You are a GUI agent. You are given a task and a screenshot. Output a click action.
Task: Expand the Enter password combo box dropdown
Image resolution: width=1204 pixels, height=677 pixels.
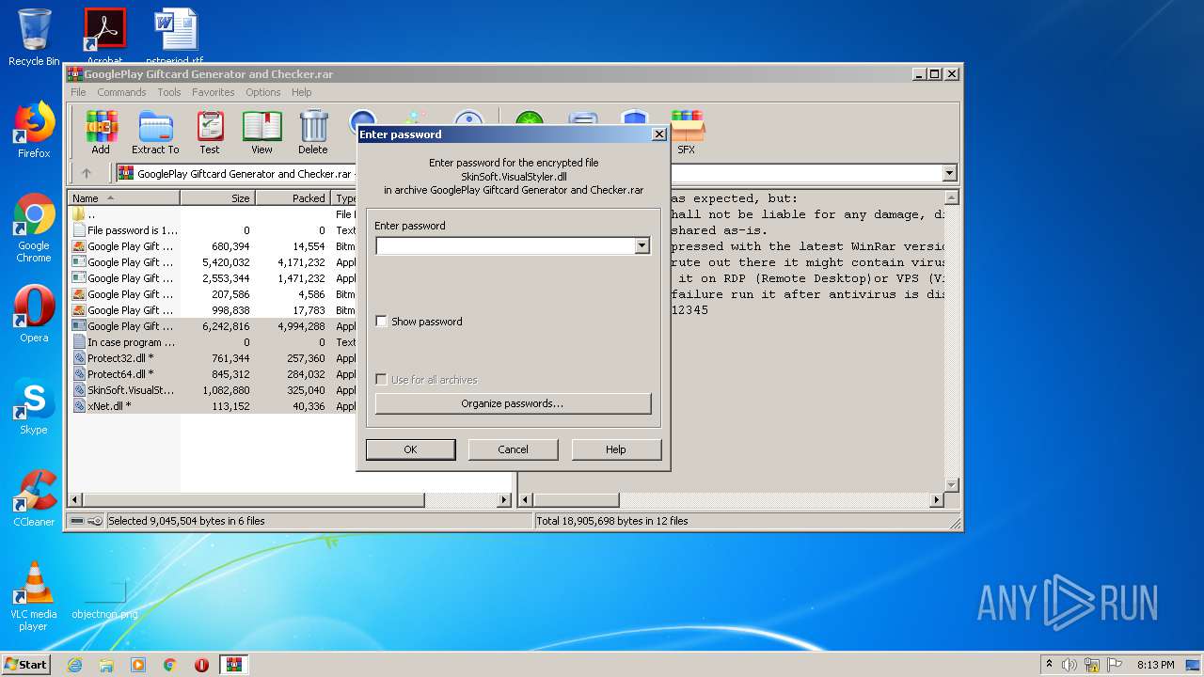[x=642, y=245]
